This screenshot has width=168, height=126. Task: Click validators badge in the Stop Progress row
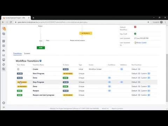(x=121, y=82)
